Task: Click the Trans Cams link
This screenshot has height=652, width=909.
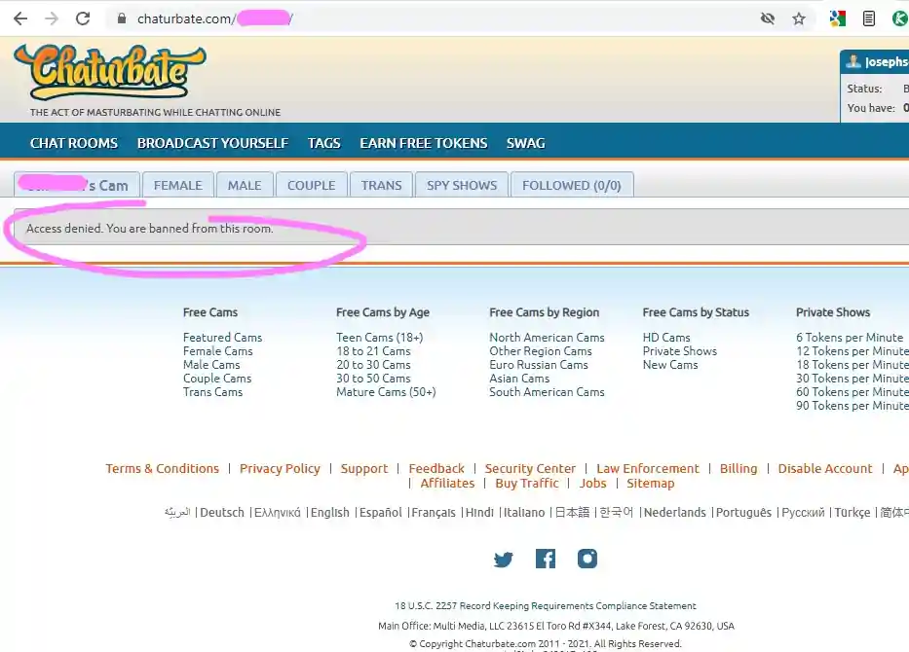Action: (212, 392)
